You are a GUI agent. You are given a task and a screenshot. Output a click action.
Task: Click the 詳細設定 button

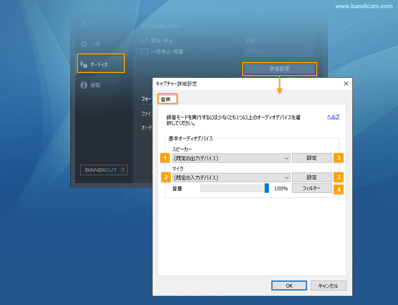[279, 69]
